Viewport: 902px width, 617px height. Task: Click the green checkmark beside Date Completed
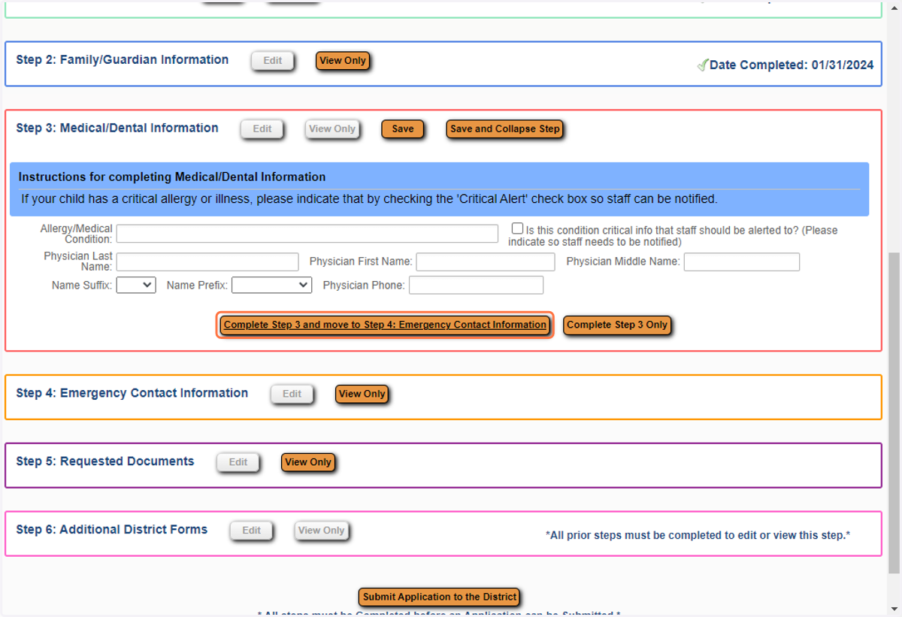(703, 65)
